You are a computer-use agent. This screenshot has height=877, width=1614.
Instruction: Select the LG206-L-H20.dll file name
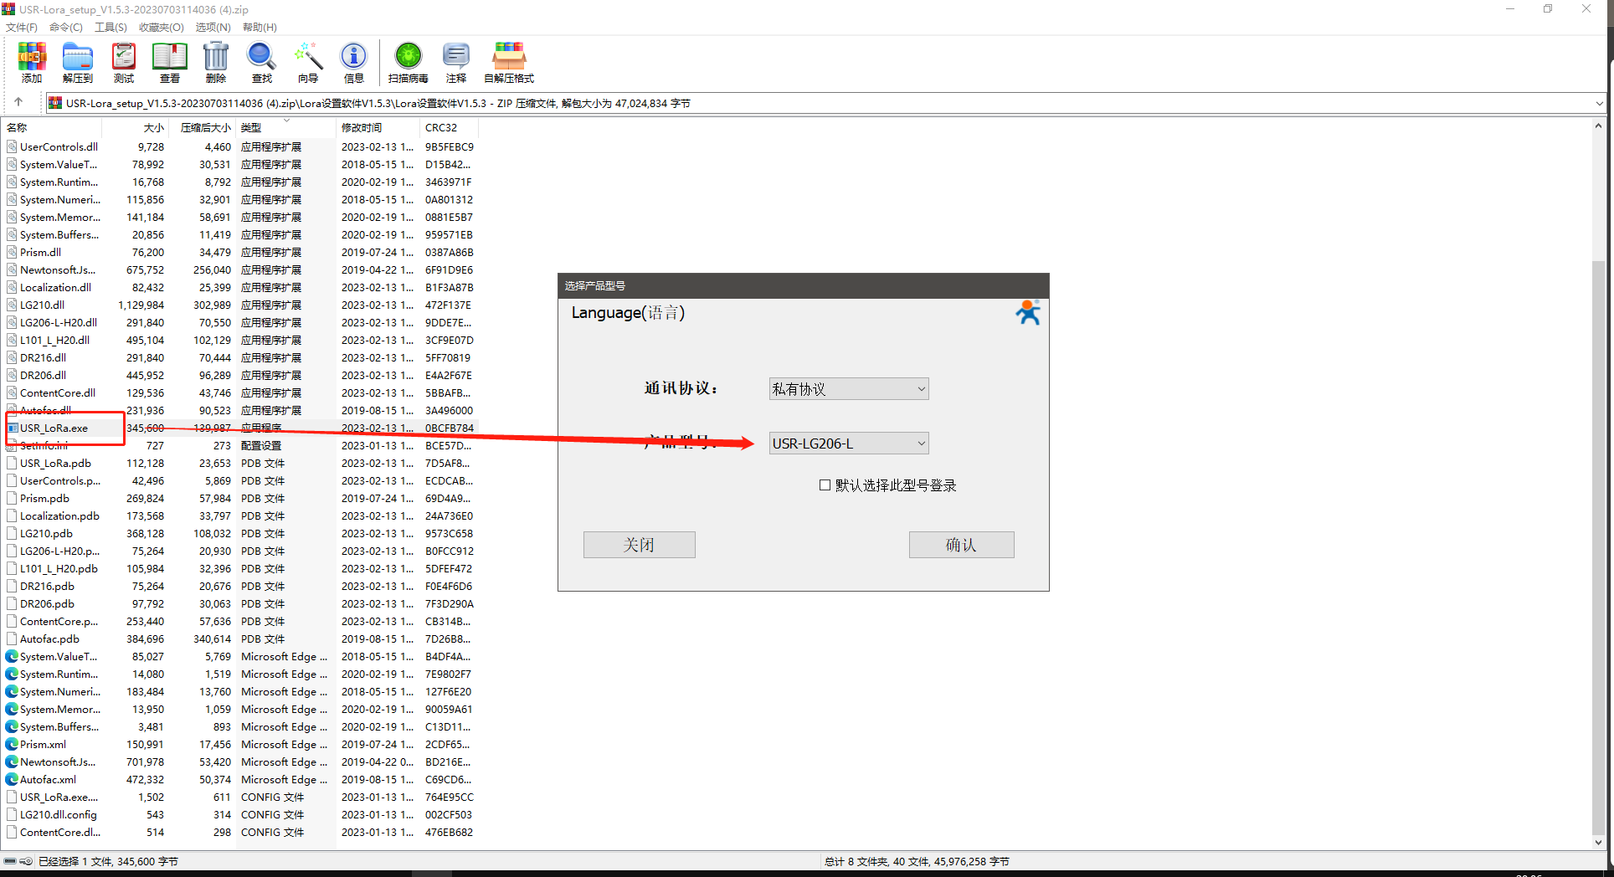tap(59, 322)
